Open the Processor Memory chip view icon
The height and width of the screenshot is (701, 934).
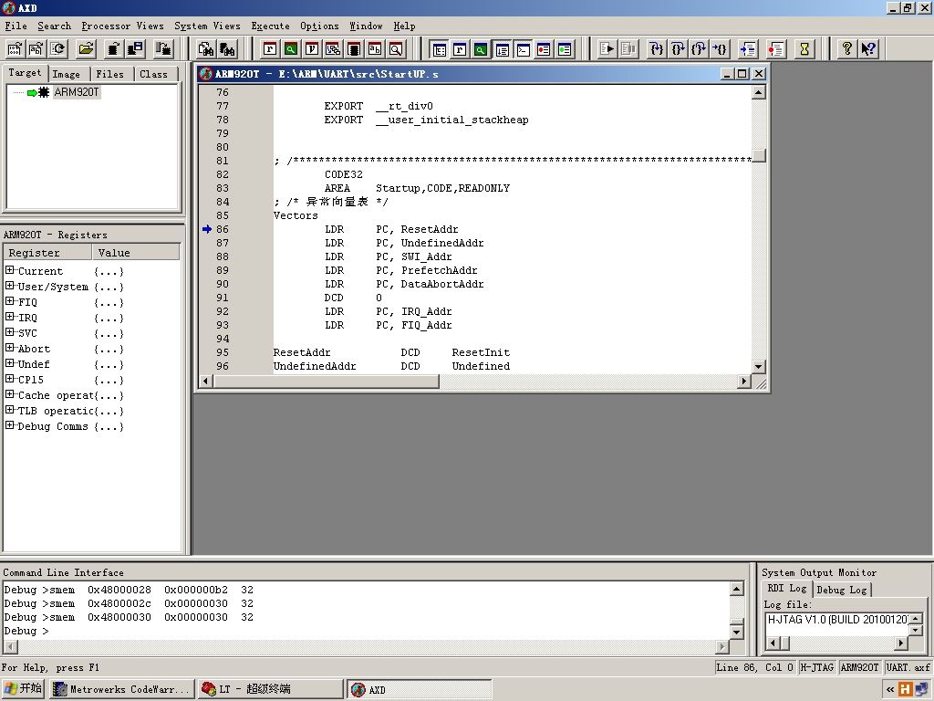pos(354,49)
